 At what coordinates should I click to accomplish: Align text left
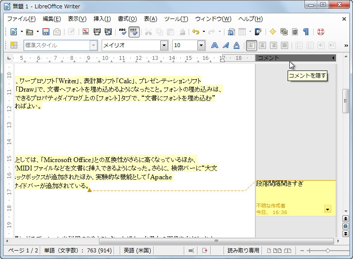point(251,45)
